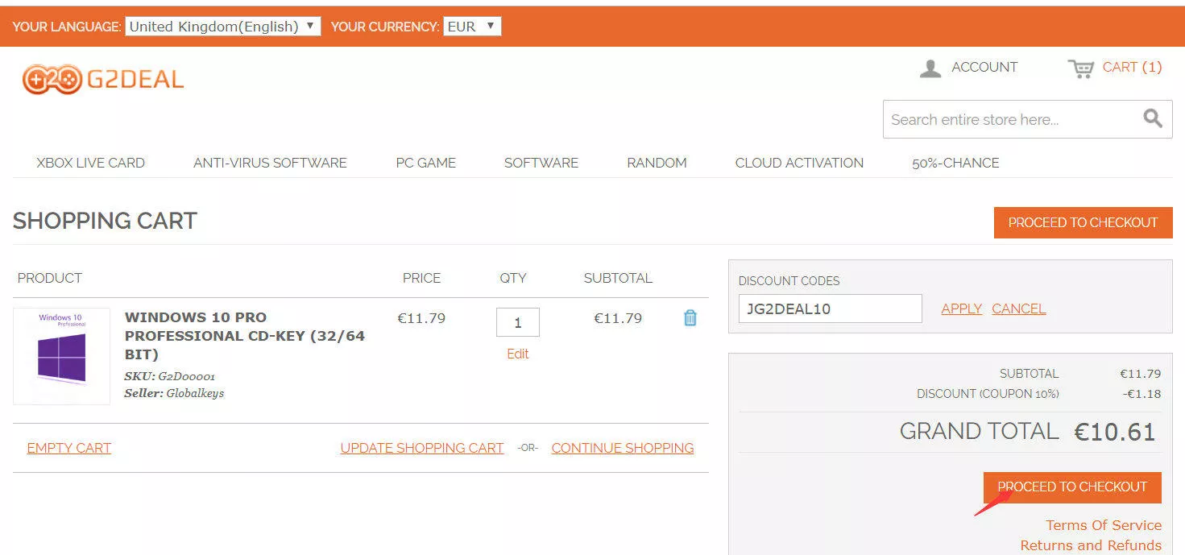Open the XBOX LIVE CARD menu
The image size is (1185, 555).
[90, 163]
